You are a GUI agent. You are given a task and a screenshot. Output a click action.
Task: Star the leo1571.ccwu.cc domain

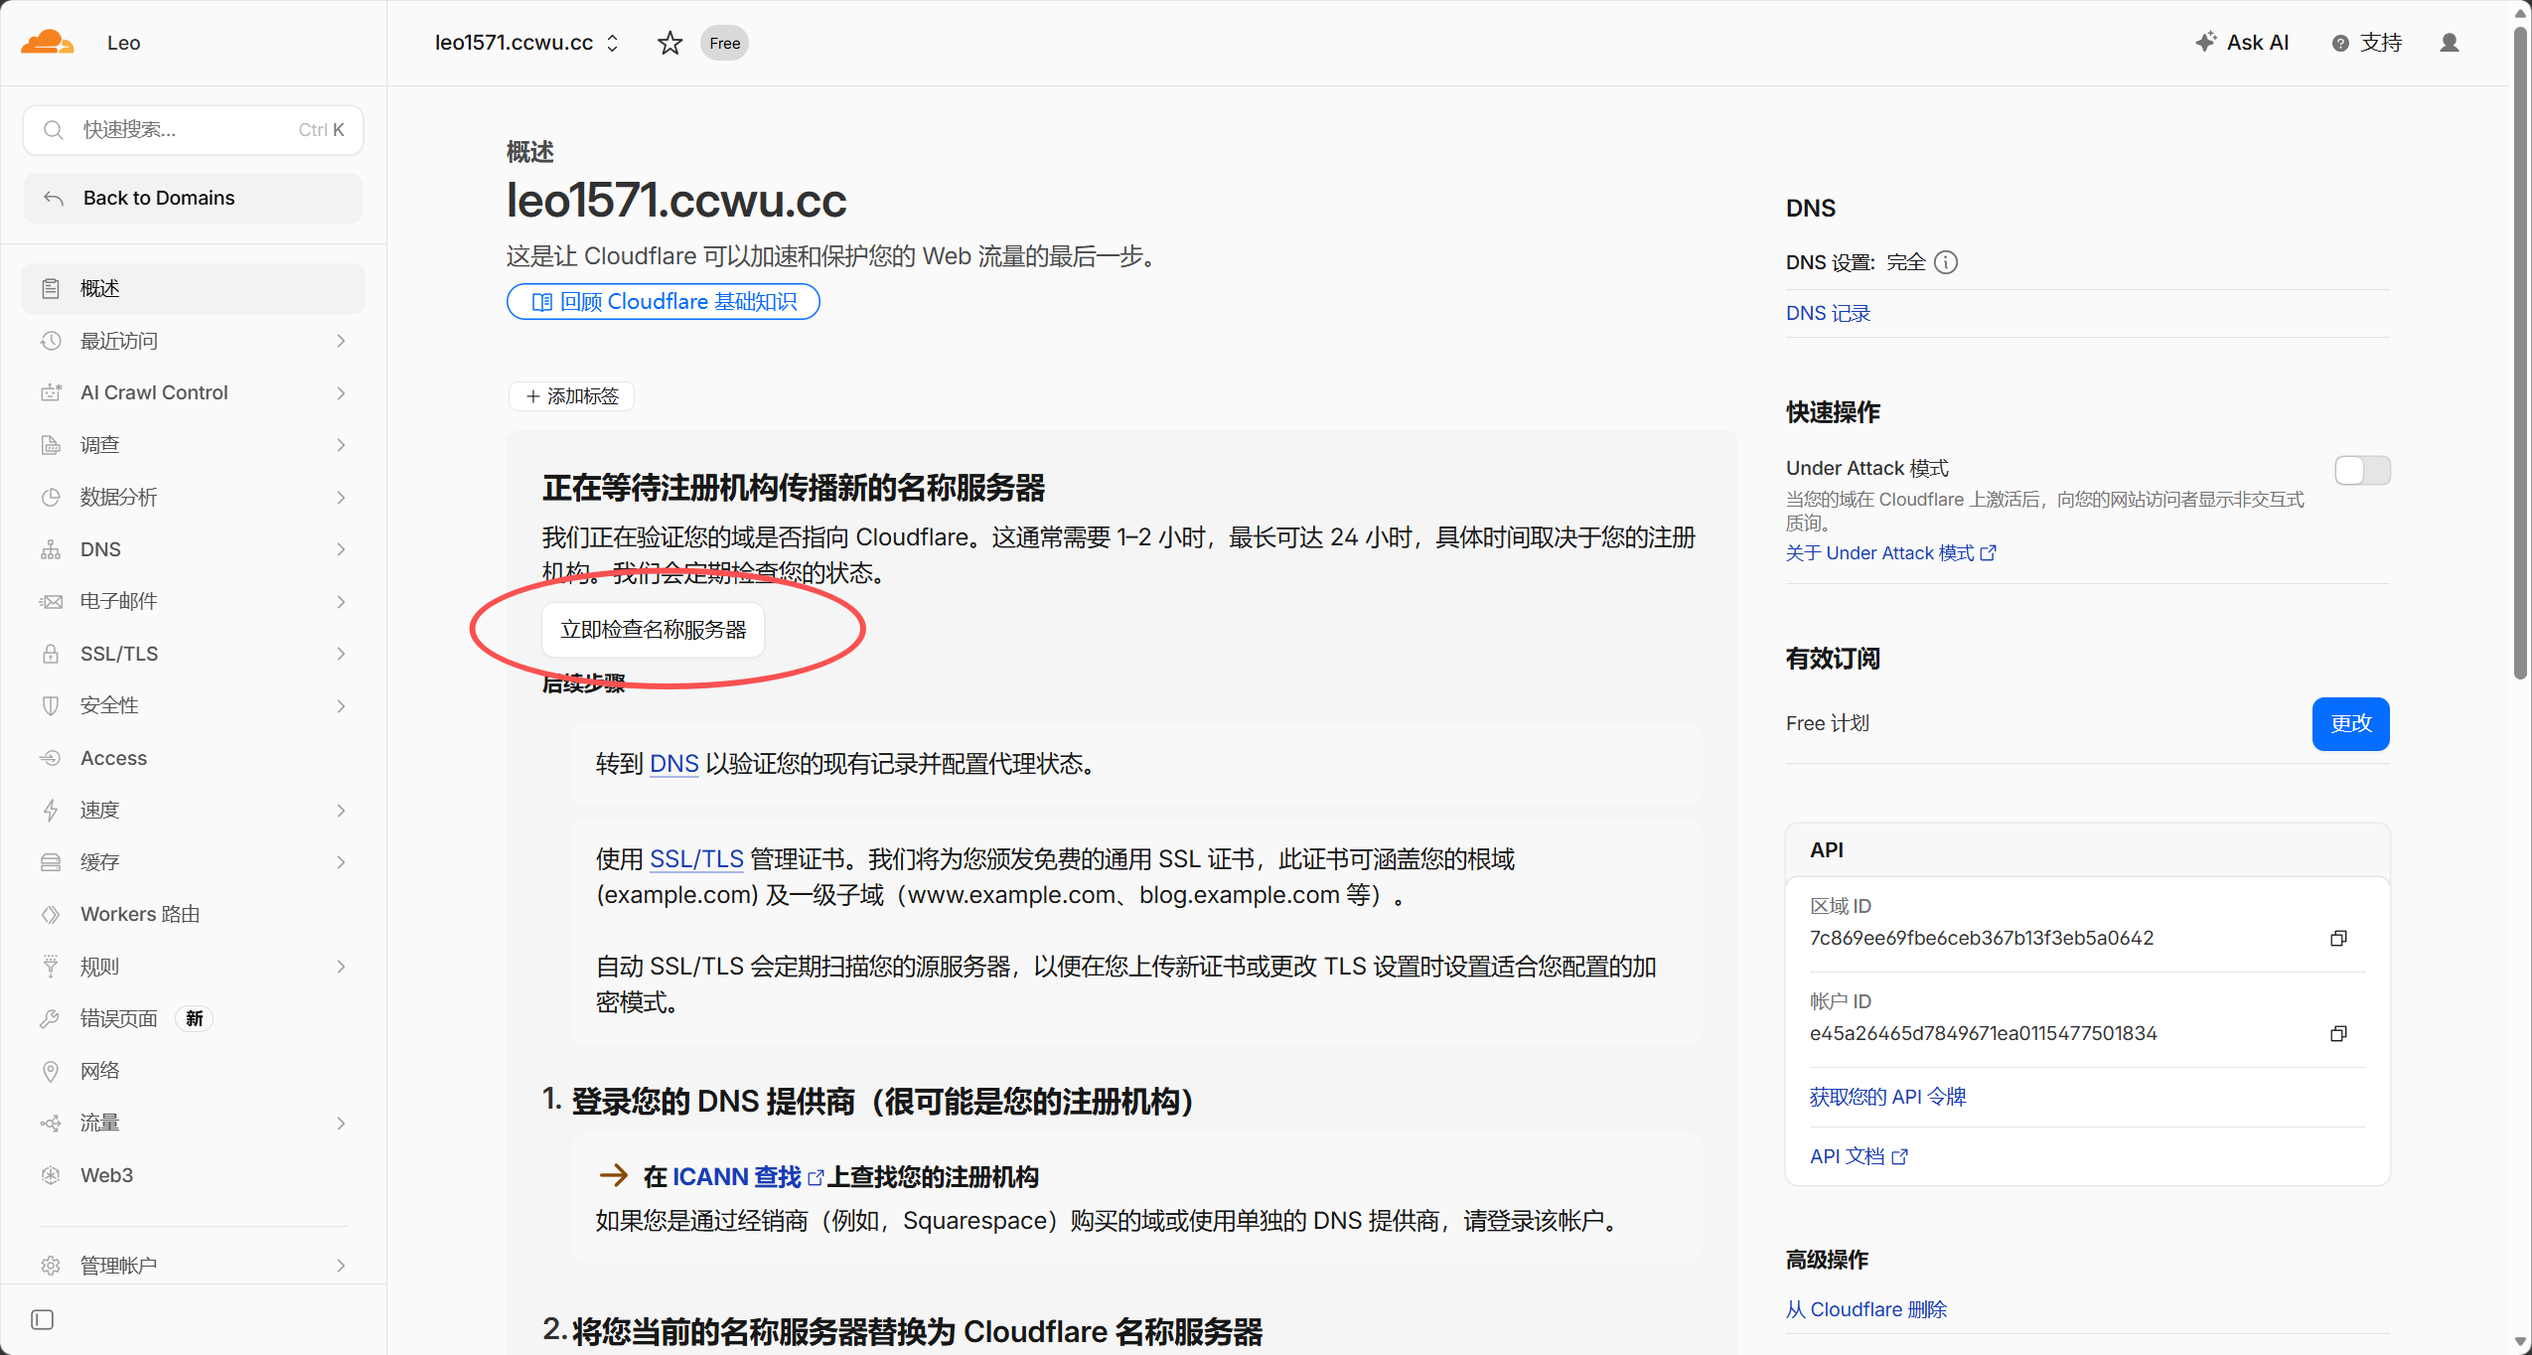point(670,43)
